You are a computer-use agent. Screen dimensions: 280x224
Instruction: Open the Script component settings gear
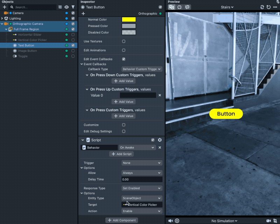pyautogui.click(x=160, y=140)
